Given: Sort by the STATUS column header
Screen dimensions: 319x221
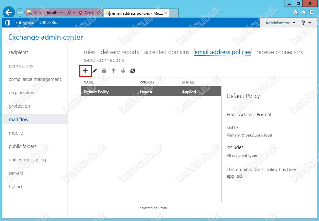Looking at the screenshot, I should (200, 82).
